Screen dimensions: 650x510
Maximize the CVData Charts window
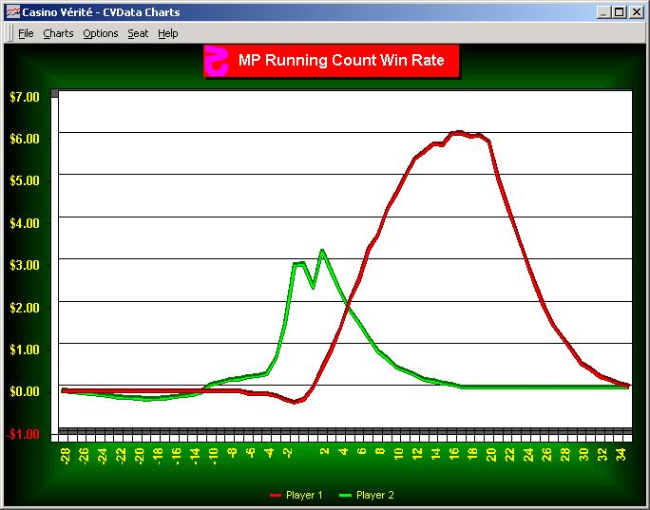pos(620,12)
